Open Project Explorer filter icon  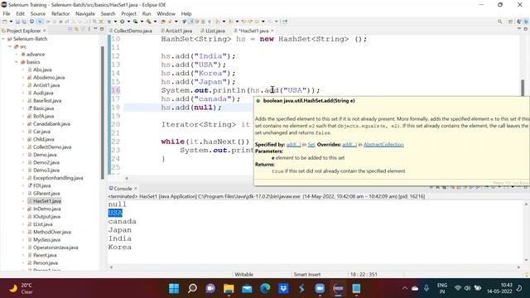click(x=83, y=30)
